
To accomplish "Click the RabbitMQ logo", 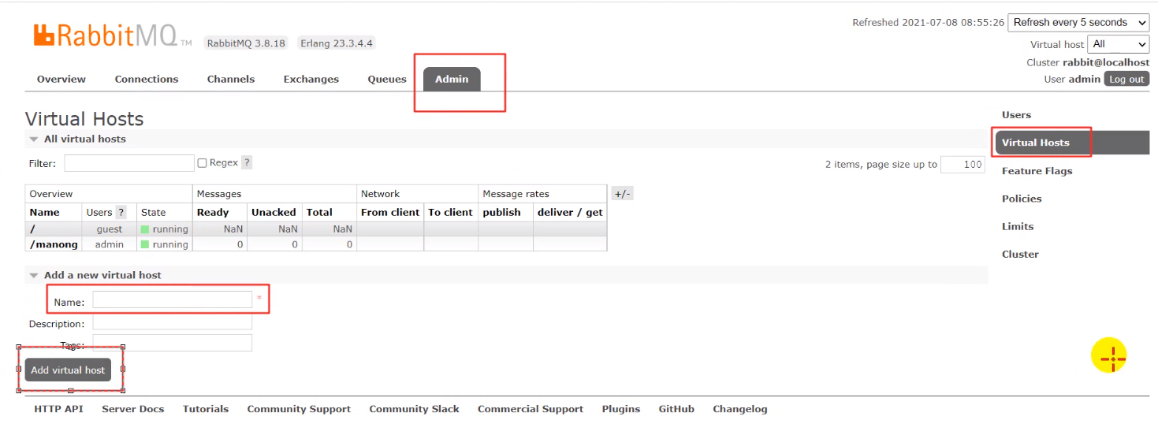I will point(113,35).
